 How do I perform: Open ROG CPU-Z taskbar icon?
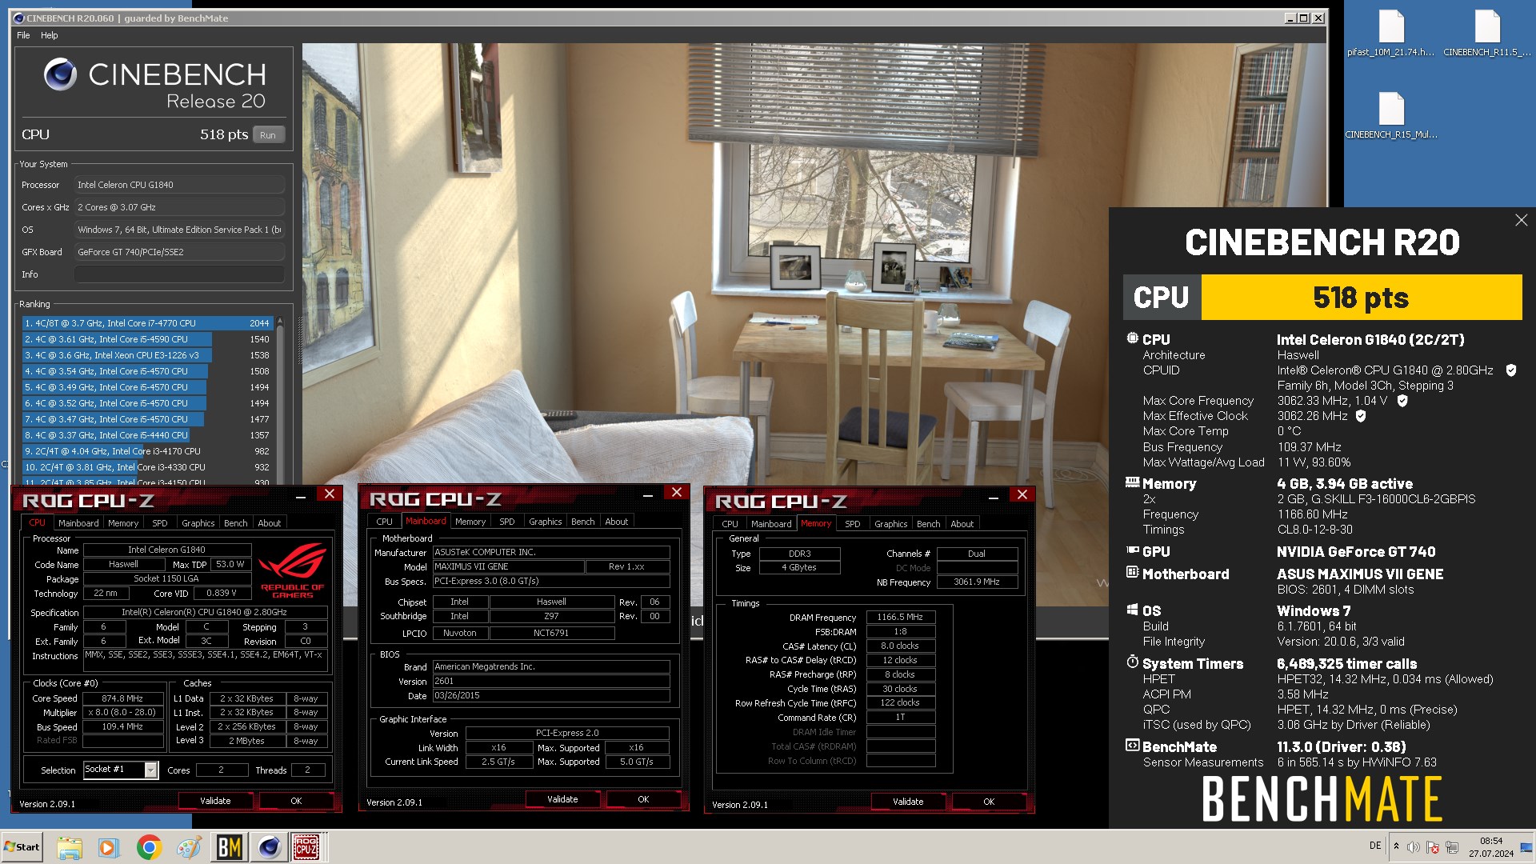[x=306, y=847]
